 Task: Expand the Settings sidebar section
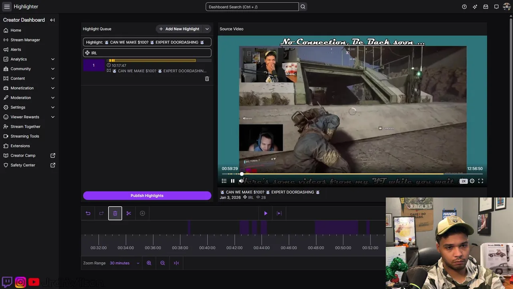point(53,107)
